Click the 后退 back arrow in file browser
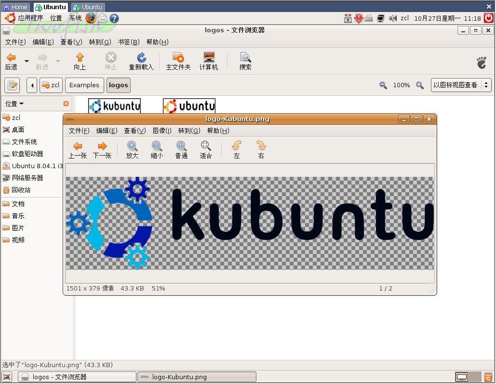Screen dimensions: 496x384 pos(11,61)
